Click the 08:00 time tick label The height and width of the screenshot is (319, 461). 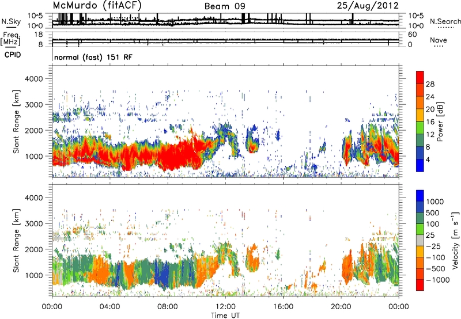(168, 307)
